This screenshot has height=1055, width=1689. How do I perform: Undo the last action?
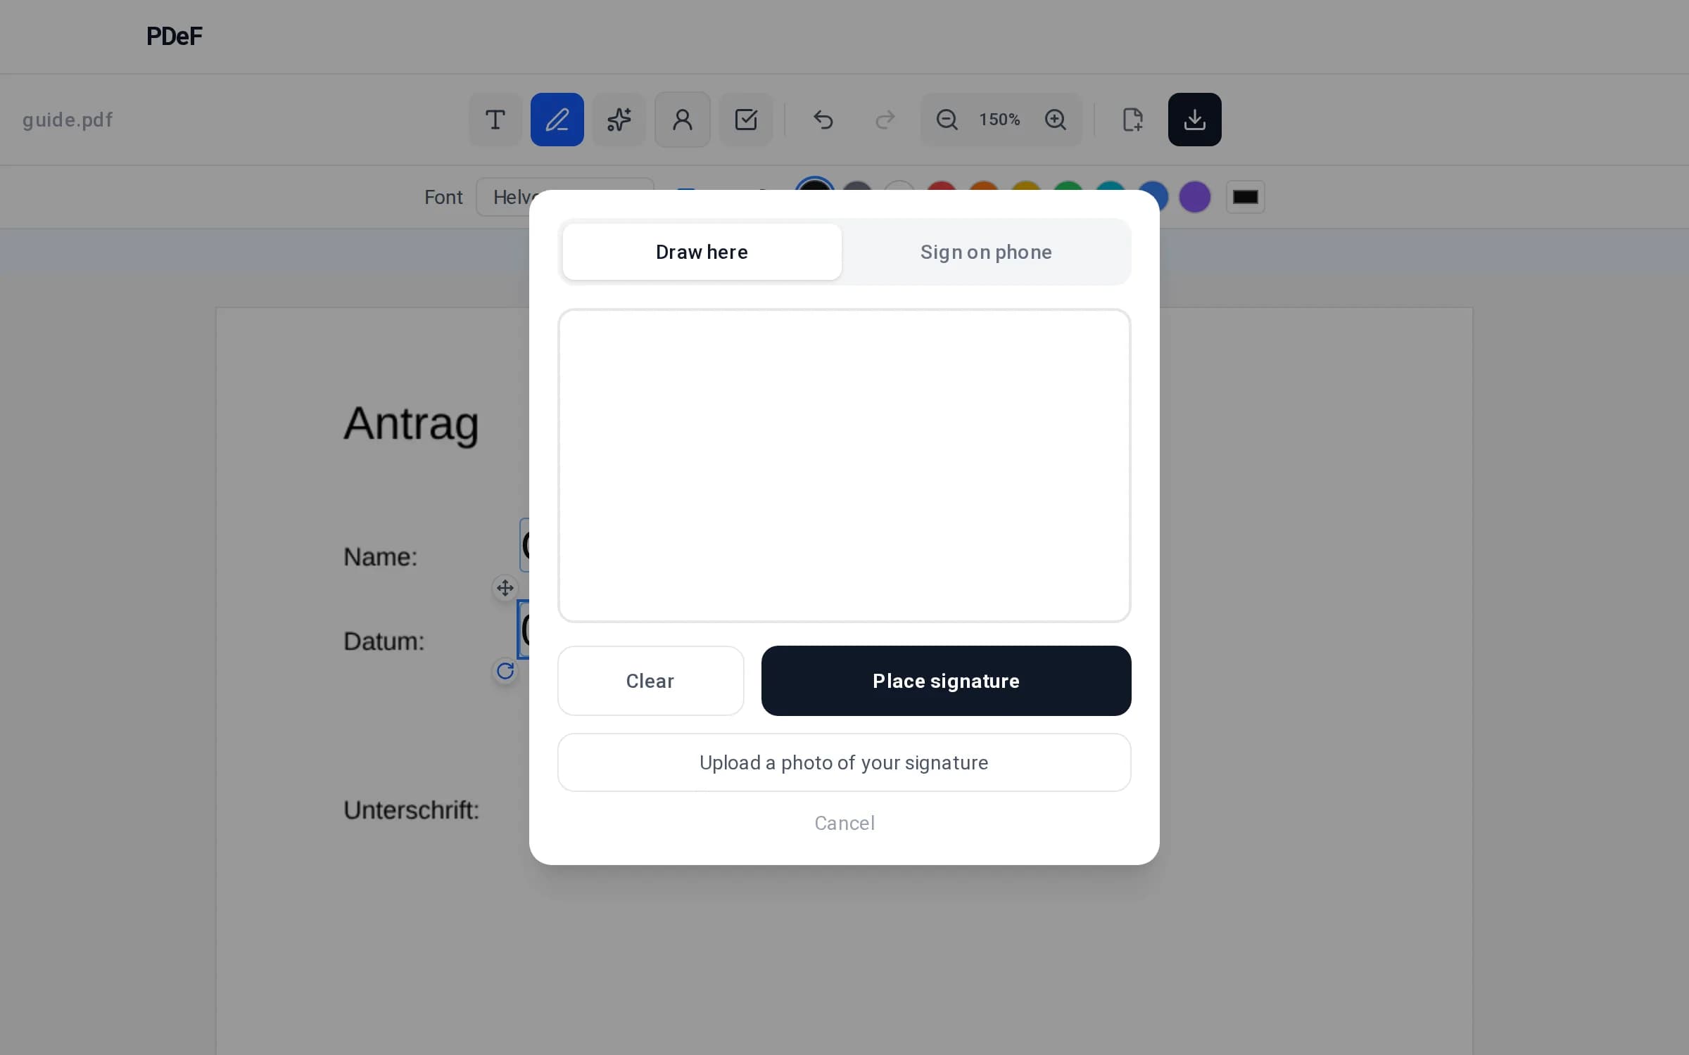click(823, 120)
